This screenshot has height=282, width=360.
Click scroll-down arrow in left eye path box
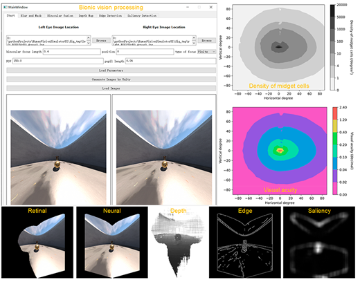(x=89, y=43)
